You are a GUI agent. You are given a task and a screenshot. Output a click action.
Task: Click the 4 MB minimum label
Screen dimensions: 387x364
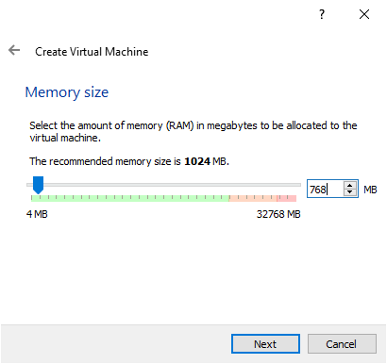pyautogui.click(x=37, y=214)
